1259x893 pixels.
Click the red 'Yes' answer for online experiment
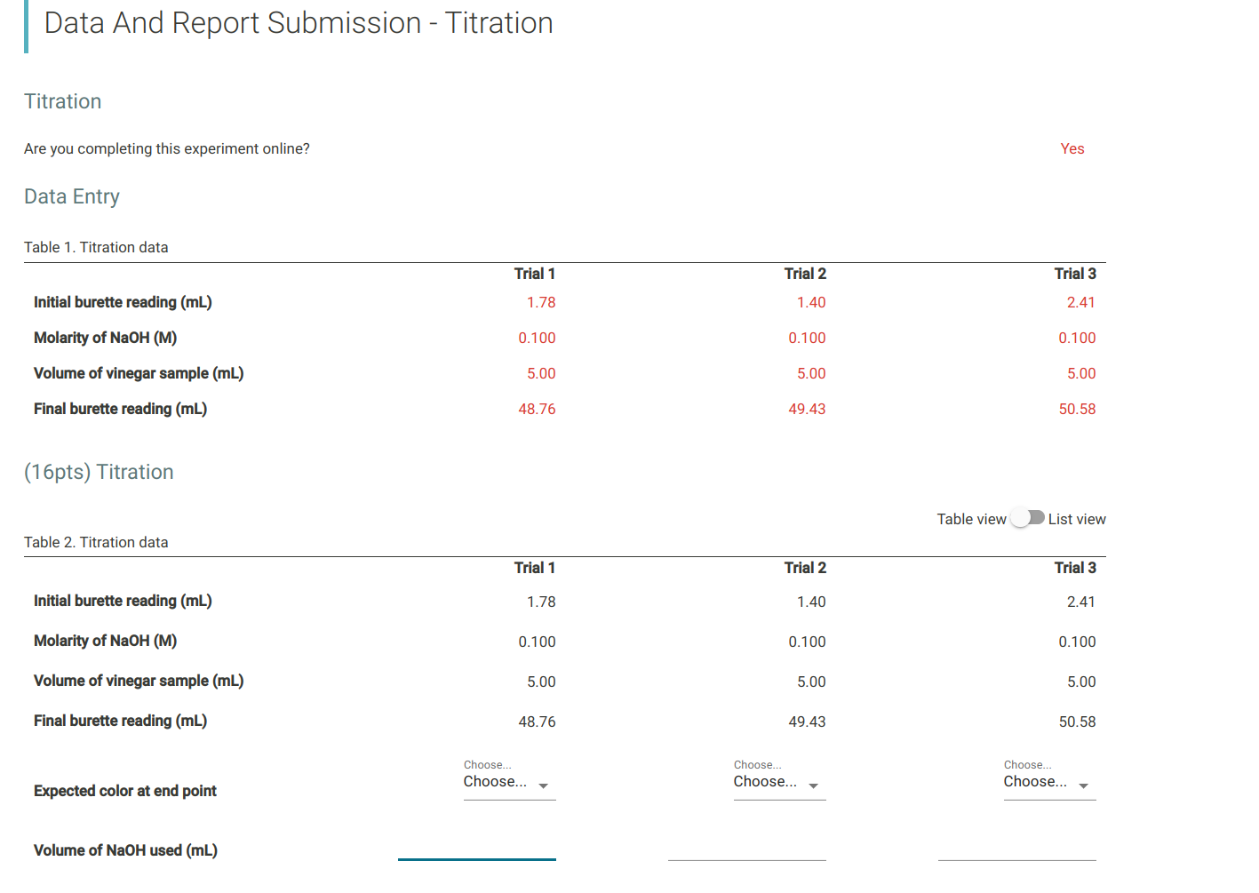pos(1072,148)
